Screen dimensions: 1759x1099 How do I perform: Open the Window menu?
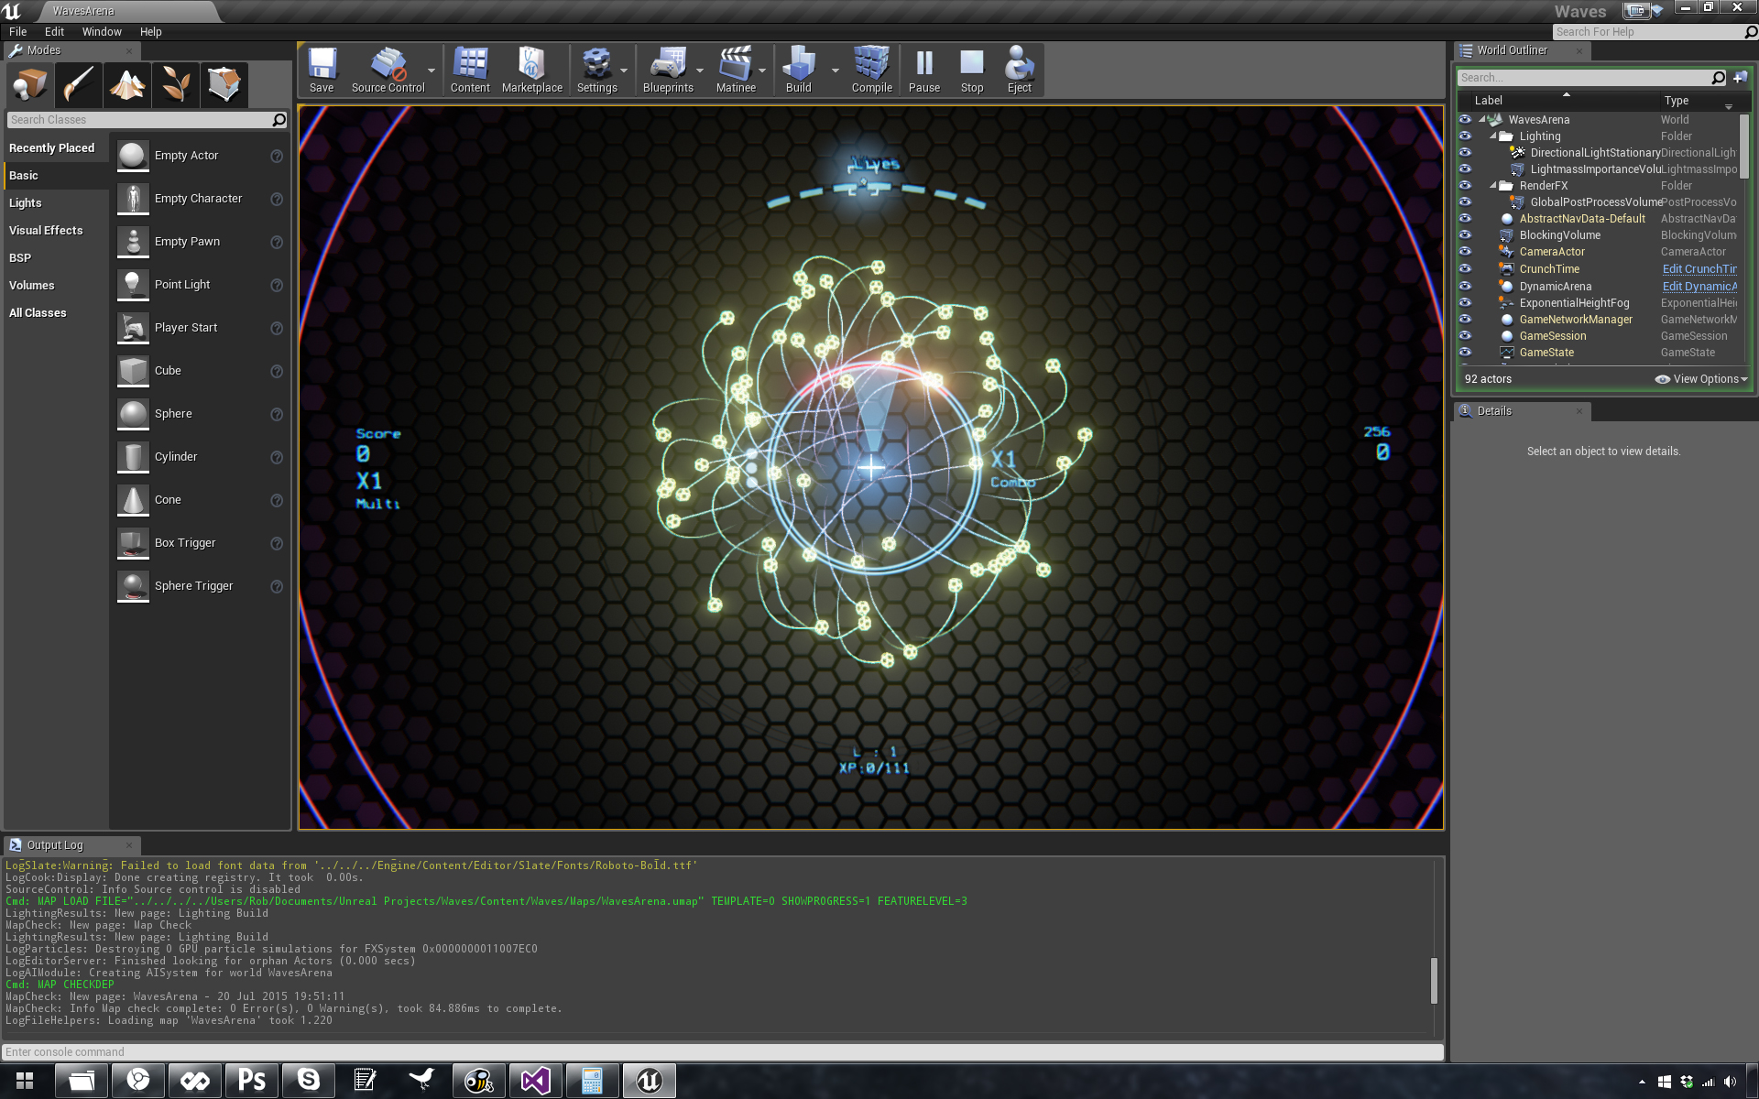click(102, 32)
